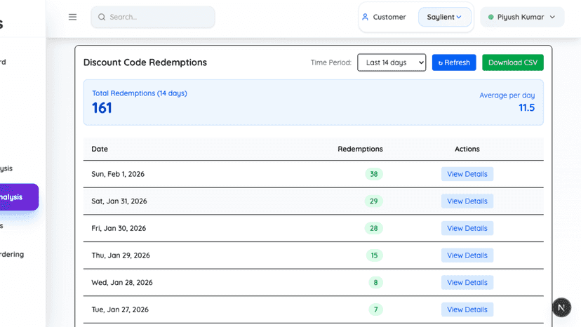The image size is (581, 327).
Task: Click the Tue, Jan 27, 2026 date cell
Action: 120,309
